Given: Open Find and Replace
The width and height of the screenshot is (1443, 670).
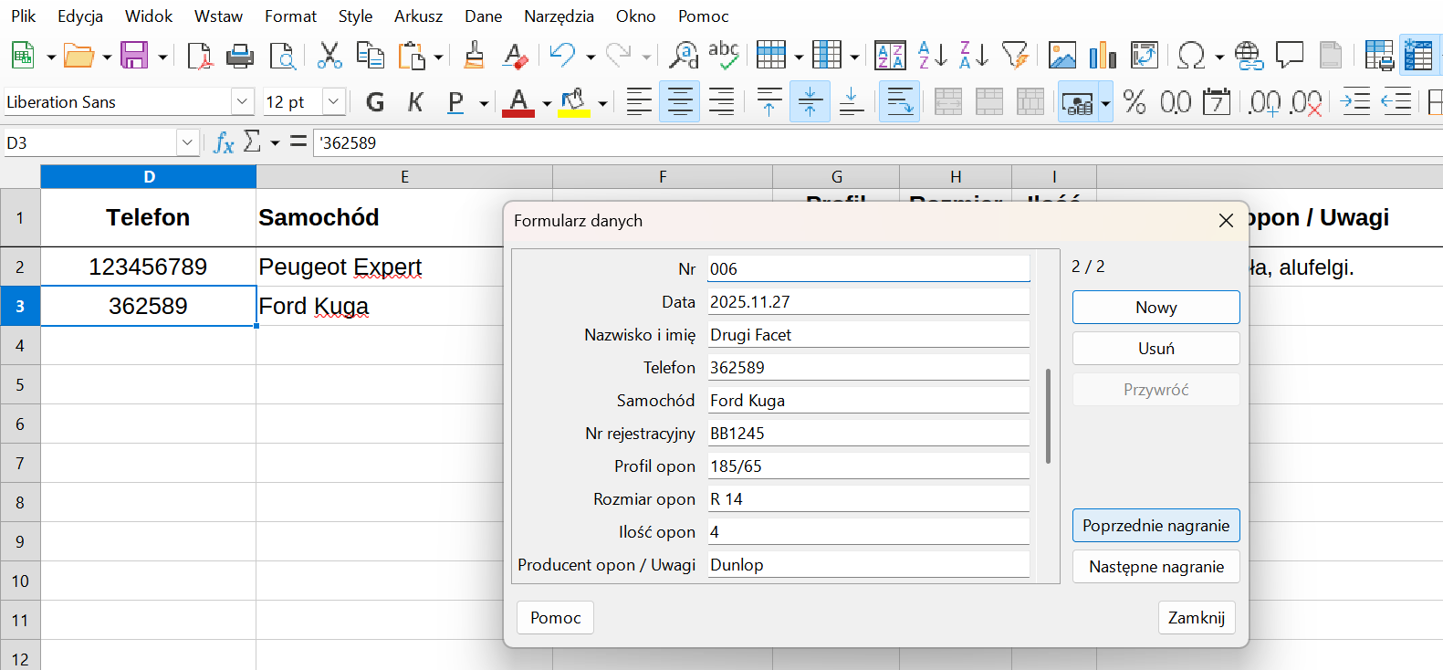Looking at the screenshot, I should point(683,56).
